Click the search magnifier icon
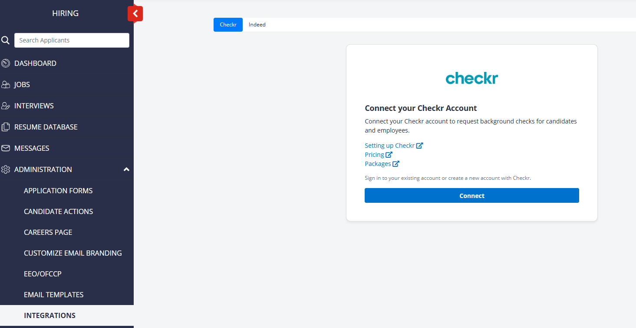Viewport: 636px width, 328px height. click(x=5, y=40)
